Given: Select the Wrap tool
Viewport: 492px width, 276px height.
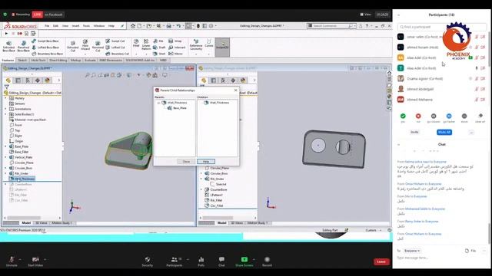Looking at the screenshot, I should click(x=175, y=41).
